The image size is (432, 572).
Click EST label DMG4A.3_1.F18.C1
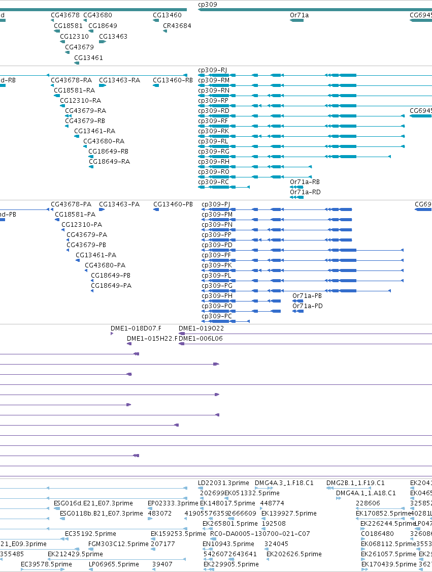(x=284, y=483)
